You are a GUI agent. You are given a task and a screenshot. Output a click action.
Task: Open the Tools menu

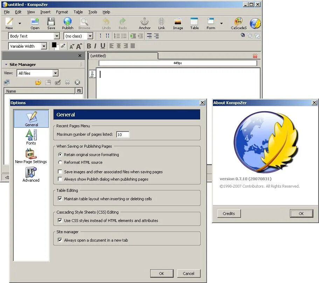point(92,12)
